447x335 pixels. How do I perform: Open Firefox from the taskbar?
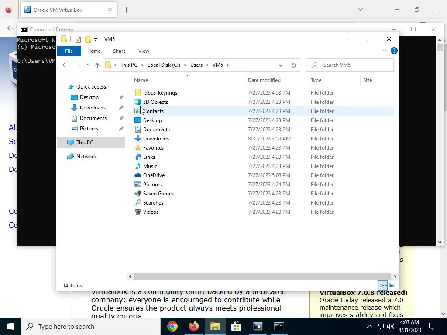pos(193,326)
